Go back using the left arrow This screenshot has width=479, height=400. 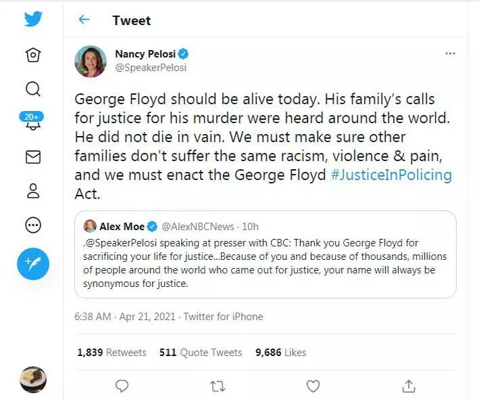click(x=84, y=20)
